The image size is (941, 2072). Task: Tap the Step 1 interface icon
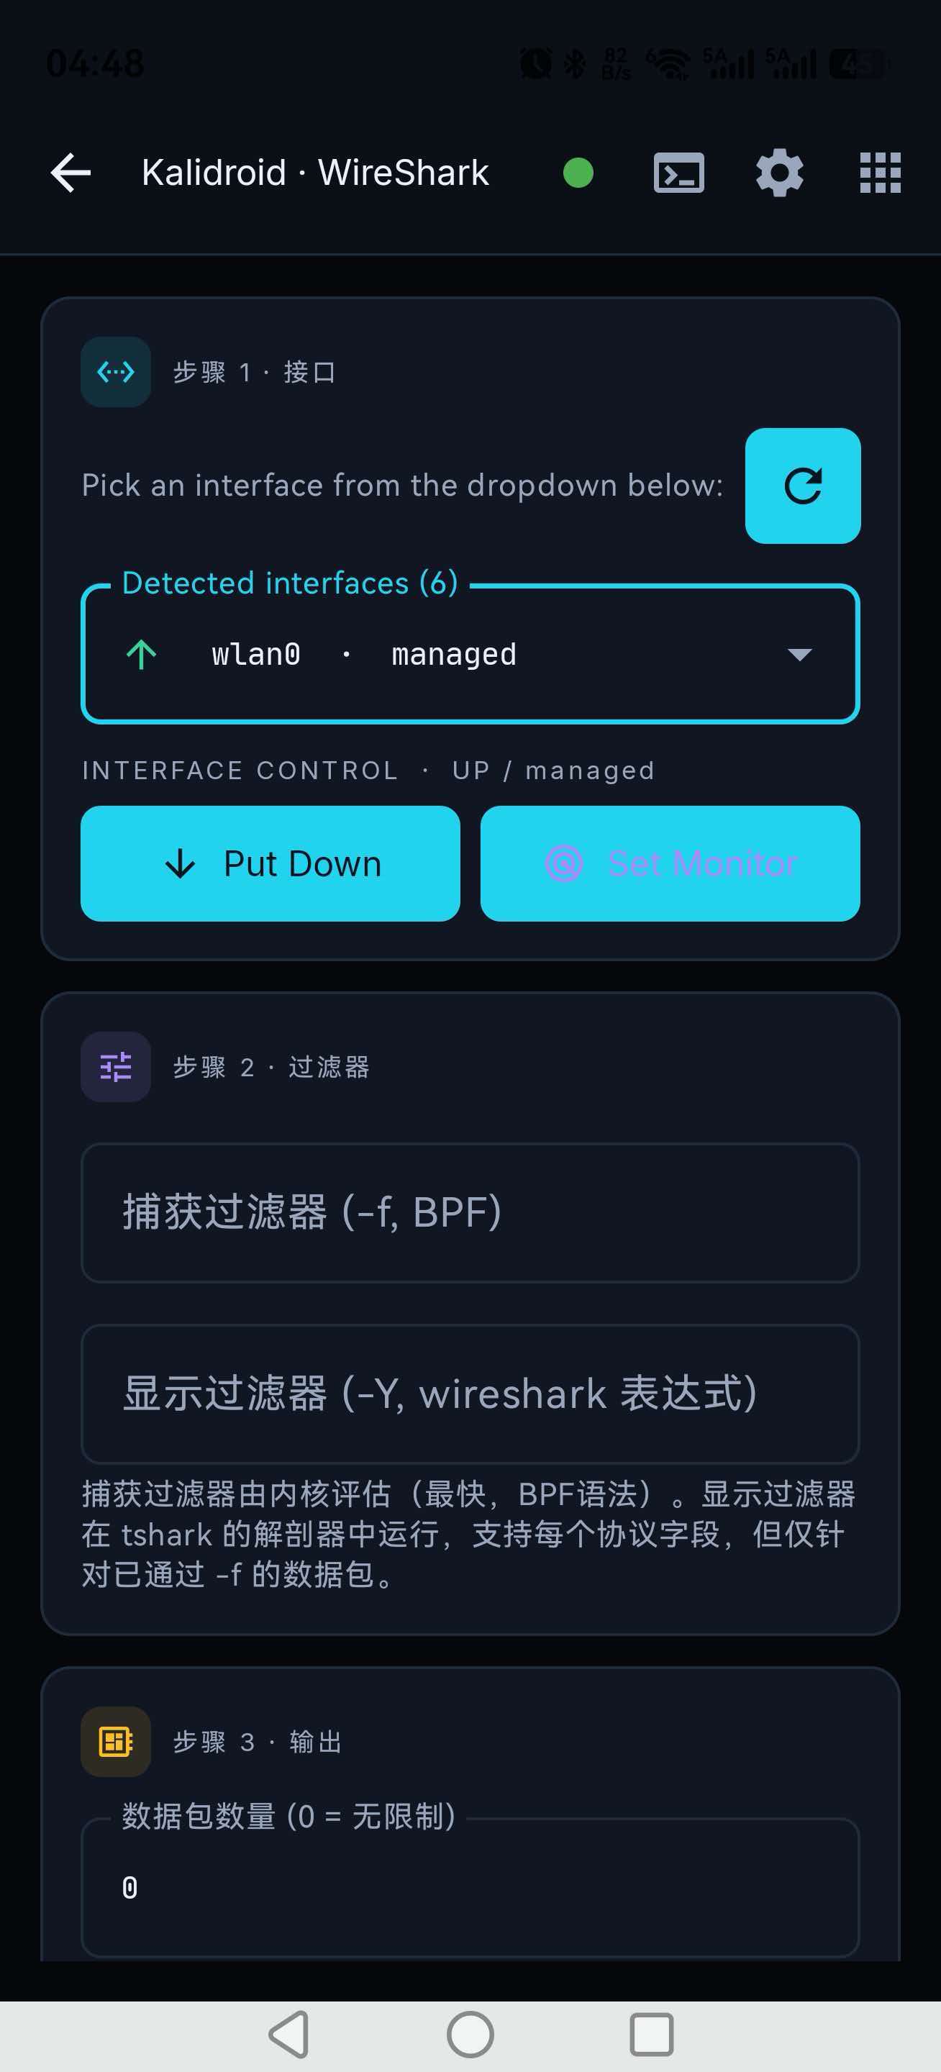coord(116,372)
